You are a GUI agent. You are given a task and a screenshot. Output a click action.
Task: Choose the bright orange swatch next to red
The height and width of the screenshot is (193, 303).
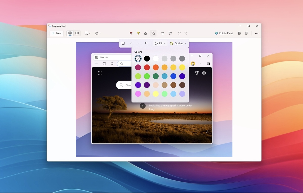156,68
